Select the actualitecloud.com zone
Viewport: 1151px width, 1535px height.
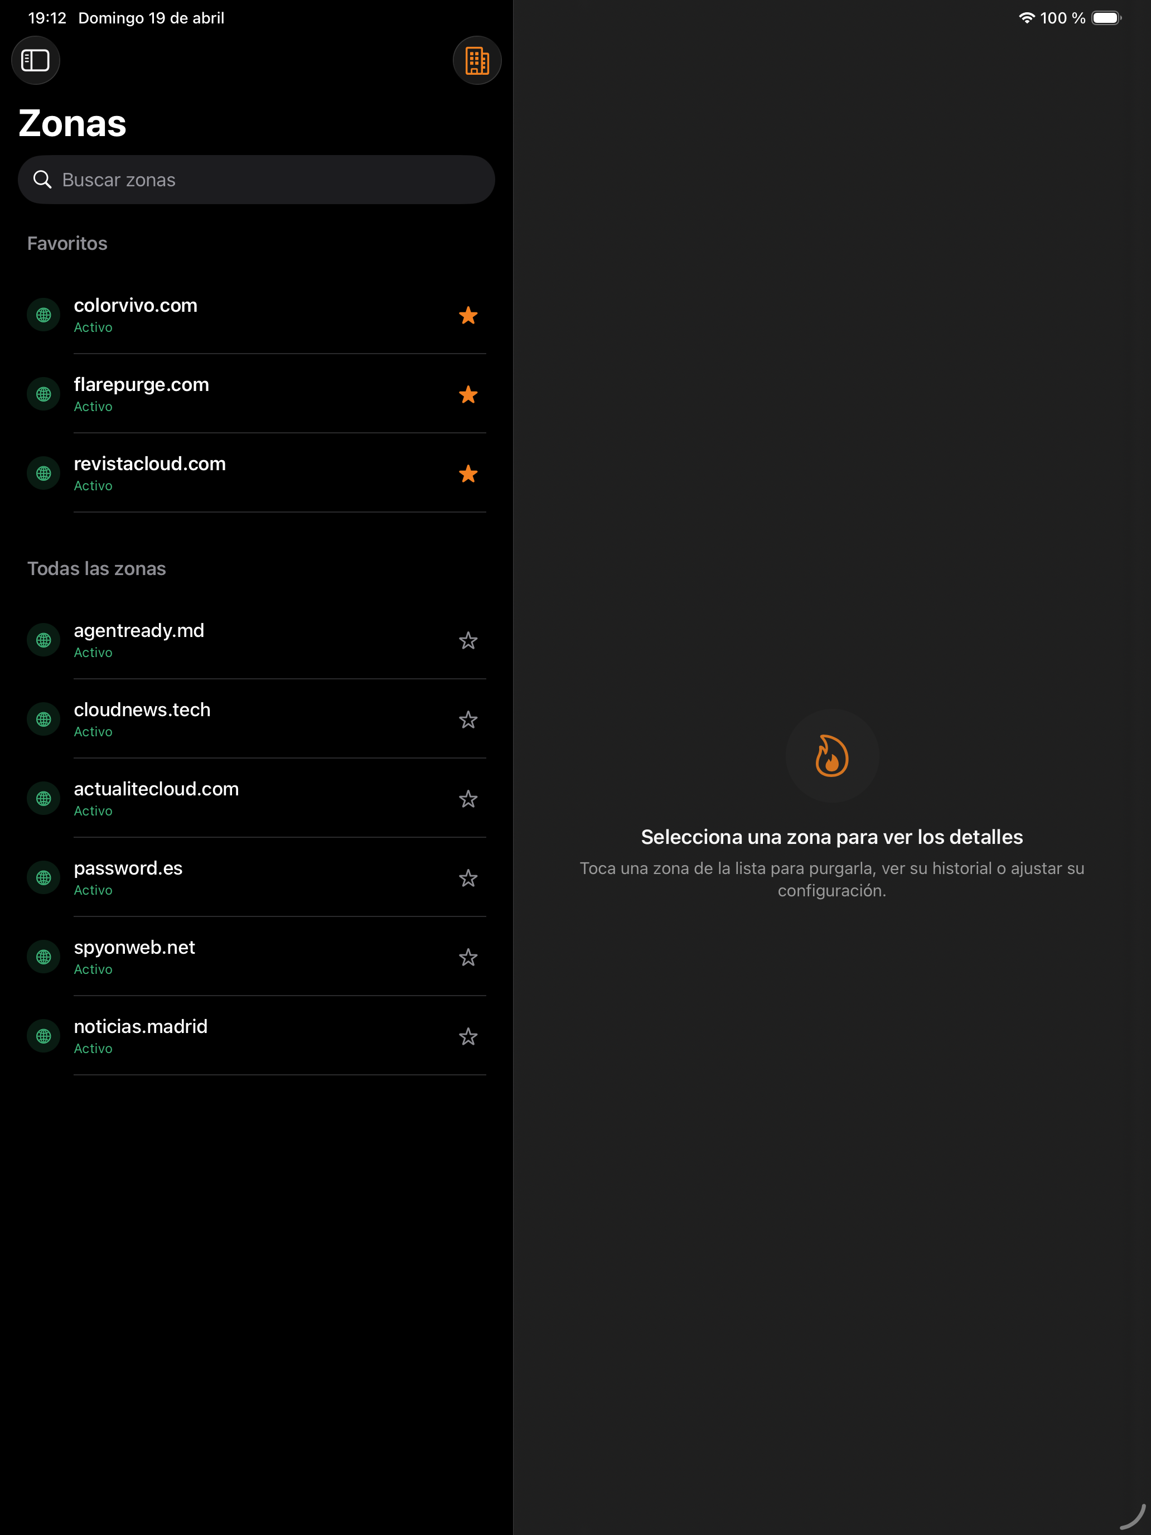[208, 798]
